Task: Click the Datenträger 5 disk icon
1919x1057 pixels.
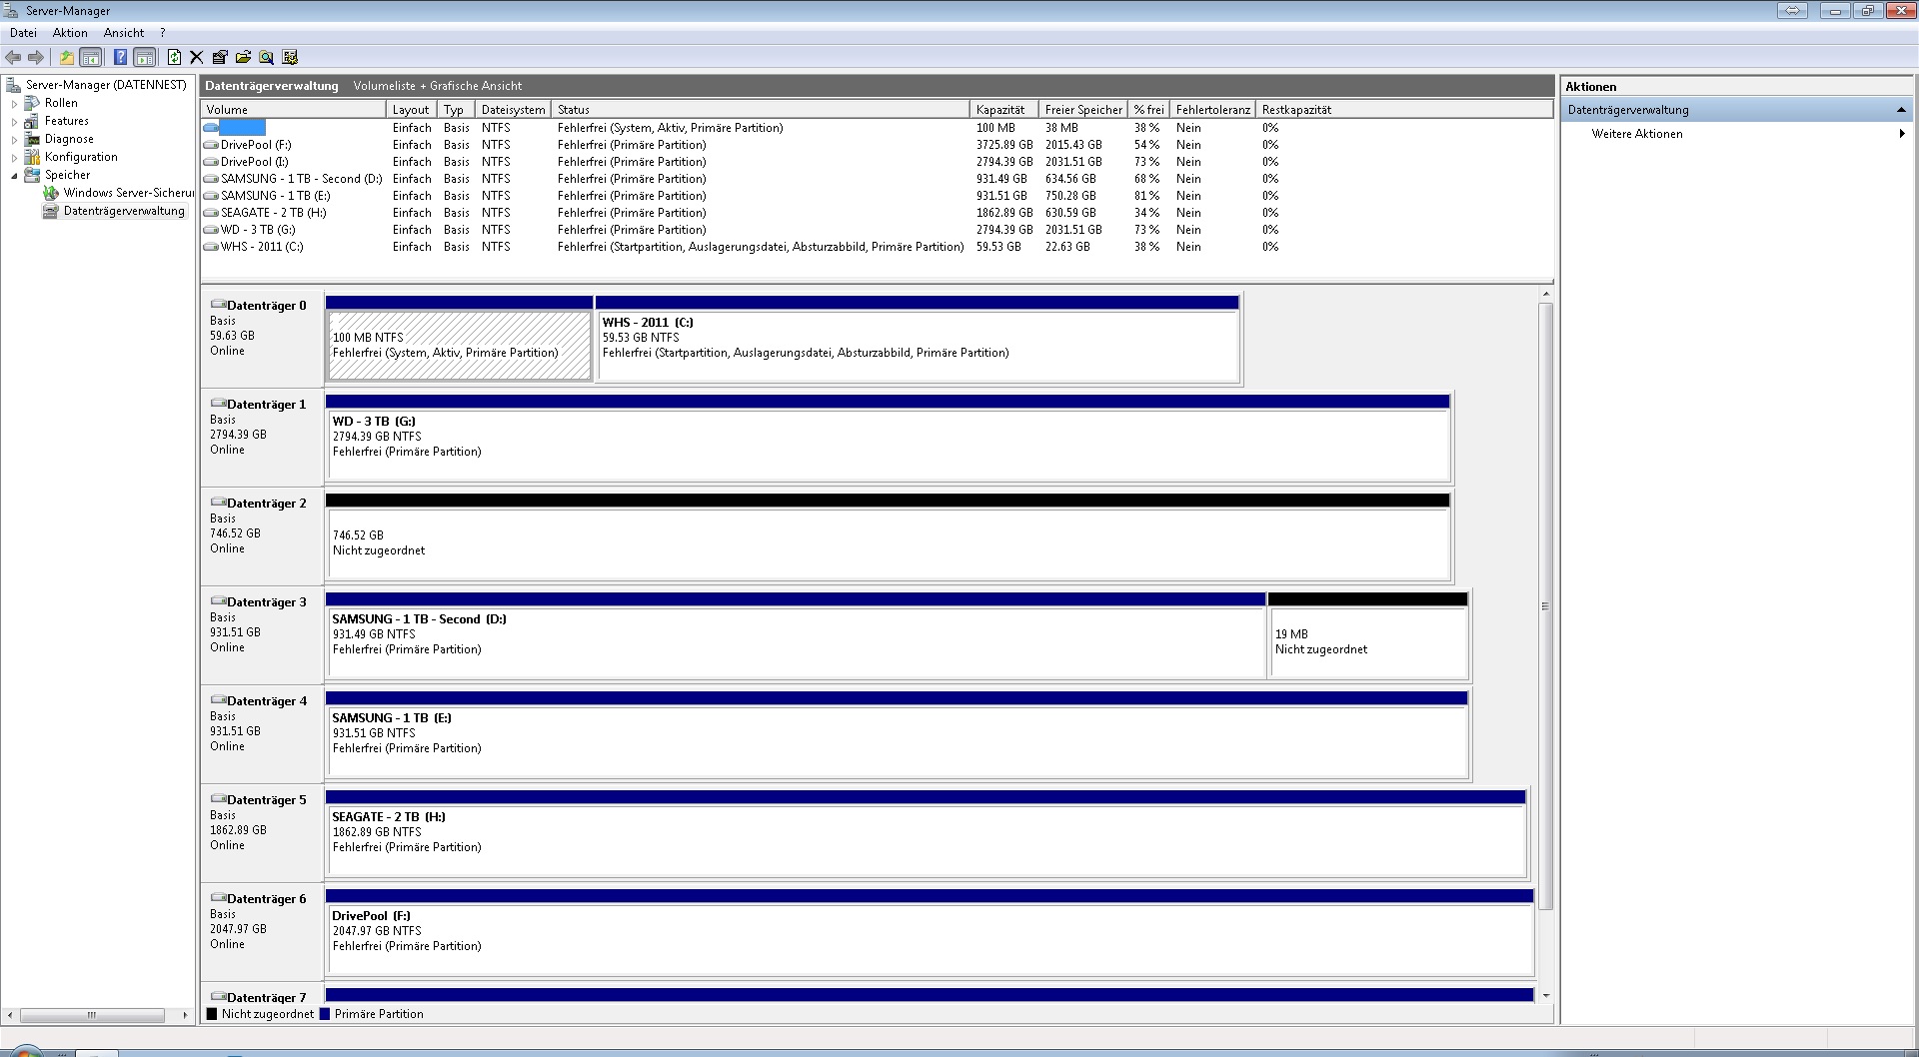Action: [x=218, y=799]
